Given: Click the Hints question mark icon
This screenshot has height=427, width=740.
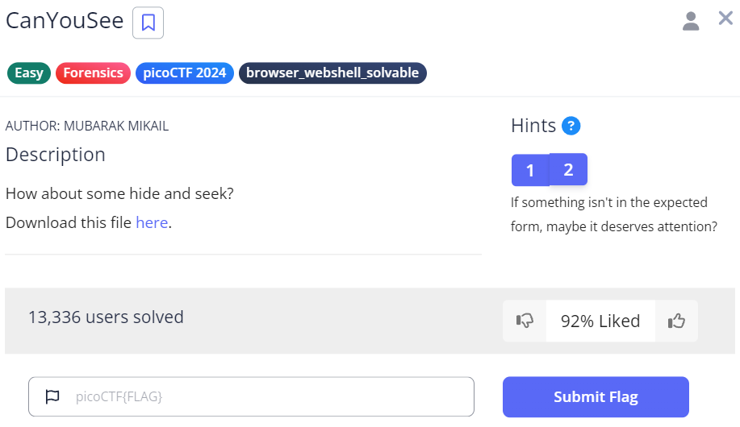Looking at the screenshot, I should pos(571,126).
